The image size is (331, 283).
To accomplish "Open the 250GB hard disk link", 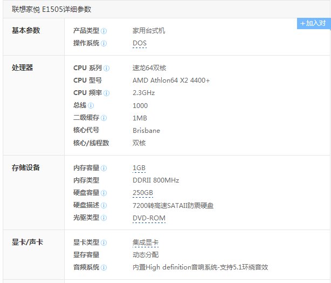I will coord(143,193).
